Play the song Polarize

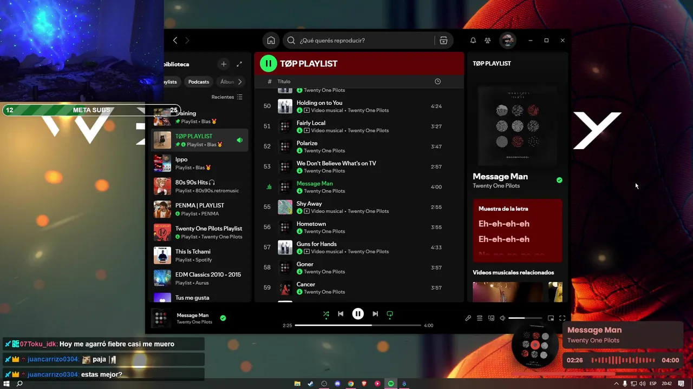[x=359, y=146]
